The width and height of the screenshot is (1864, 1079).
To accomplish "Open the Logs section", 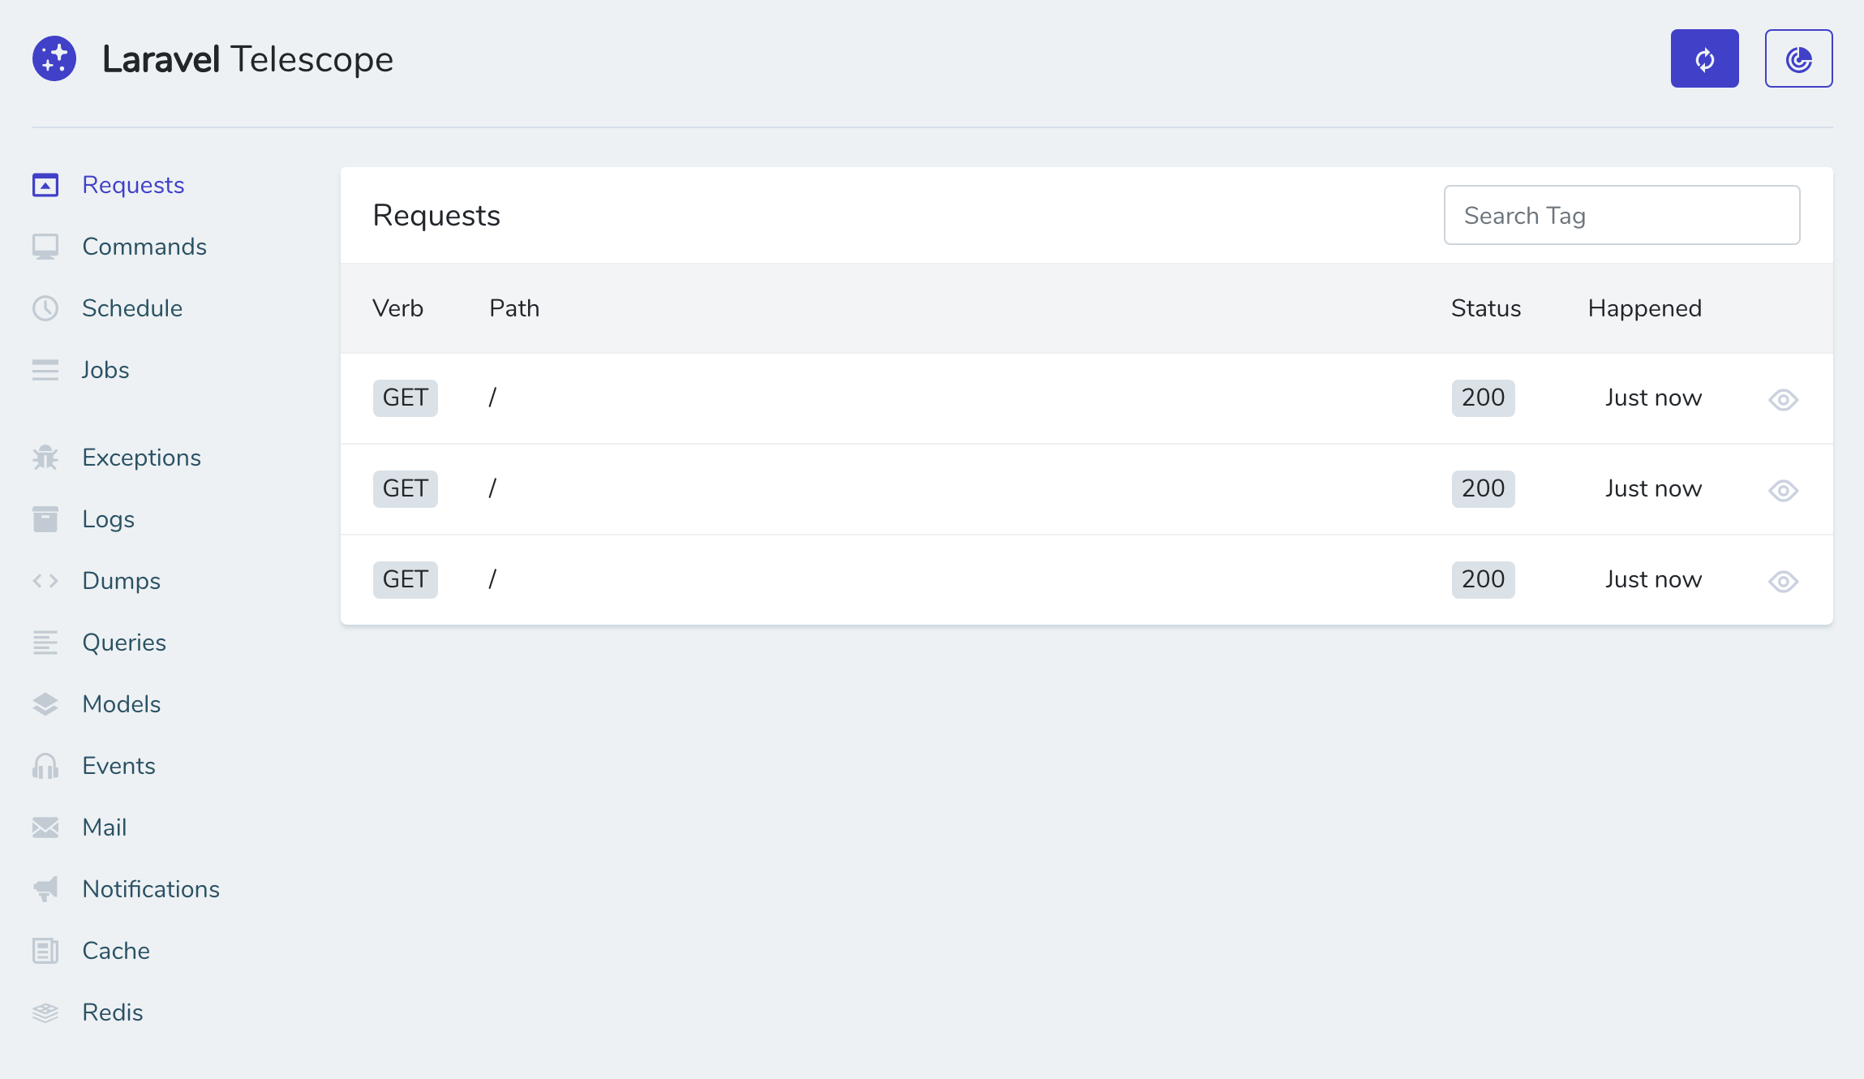I will click(x=106, y=519).
